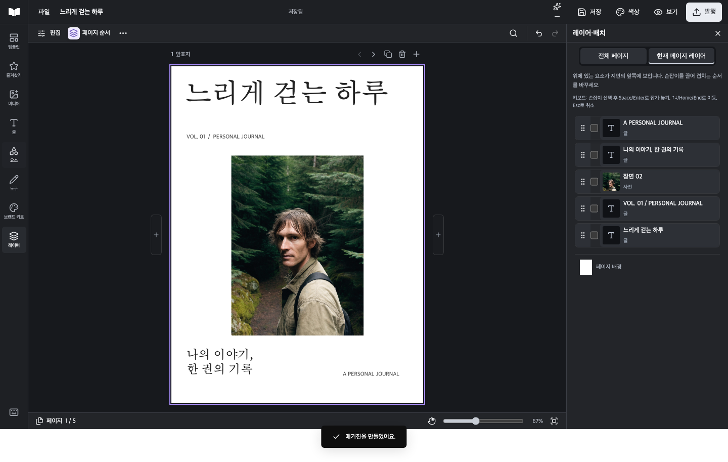Open the 즐겨찾기 favorites panel

tap(14, 69)
